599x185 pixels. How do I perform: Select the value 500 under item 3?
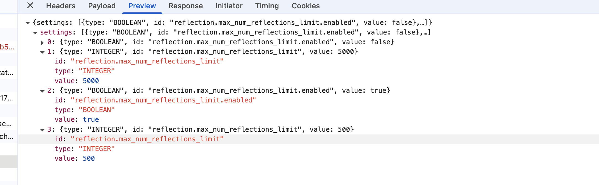tap(89, 158)
